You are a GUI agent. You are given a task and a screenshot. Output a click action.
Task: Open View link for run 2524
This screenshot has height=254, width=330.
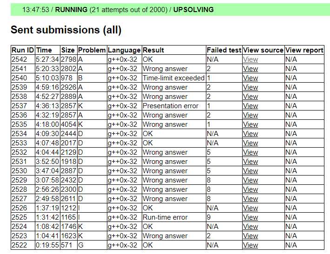pos(250,227)
